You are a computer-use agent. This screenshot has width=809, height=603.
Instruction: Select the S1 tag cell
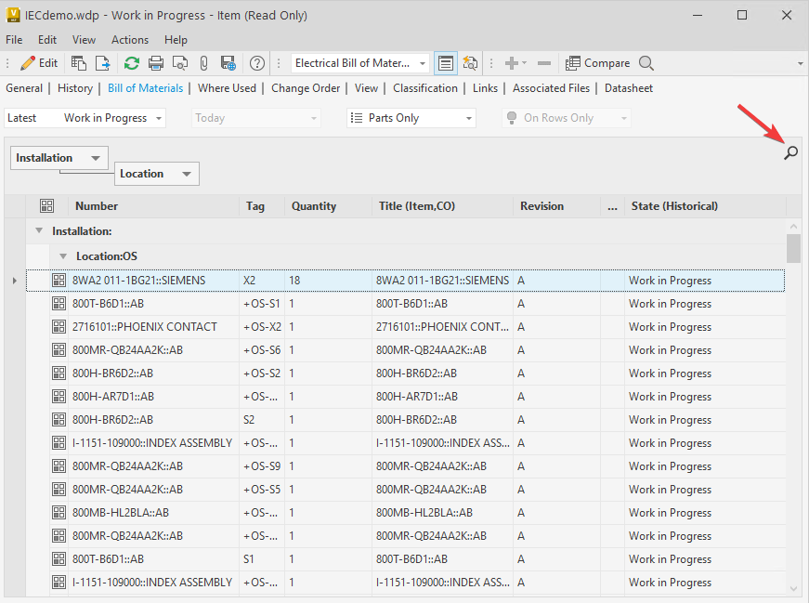click(262, 559)
